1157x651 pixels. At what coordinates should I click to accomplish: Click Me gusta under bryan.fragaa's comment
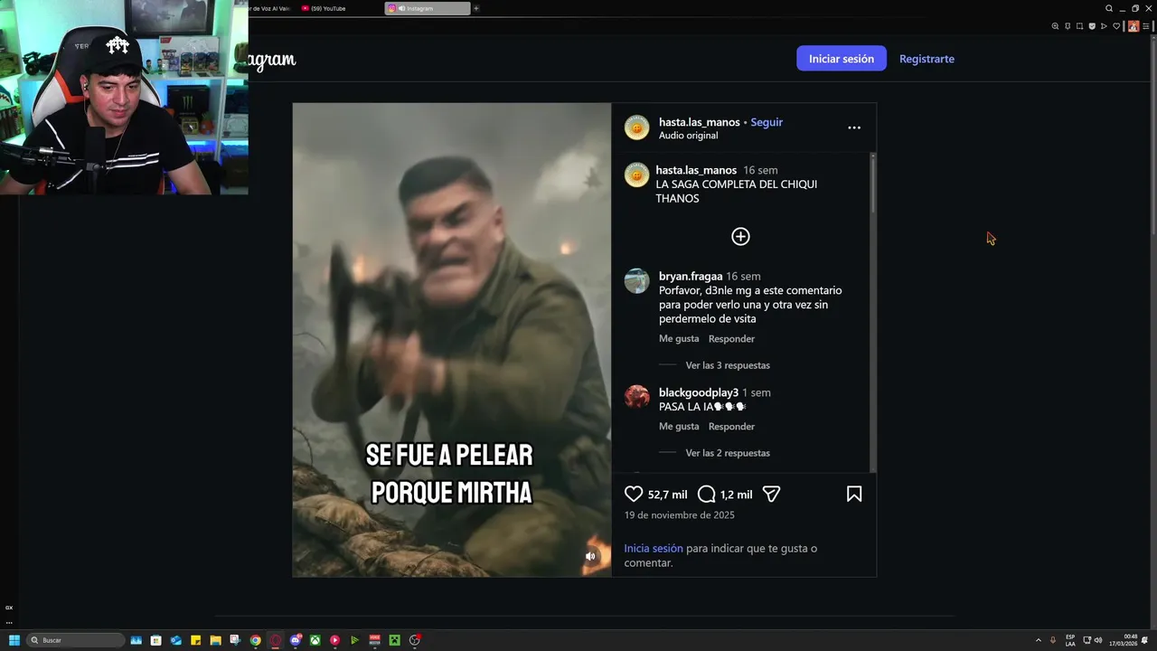point(679,339)
